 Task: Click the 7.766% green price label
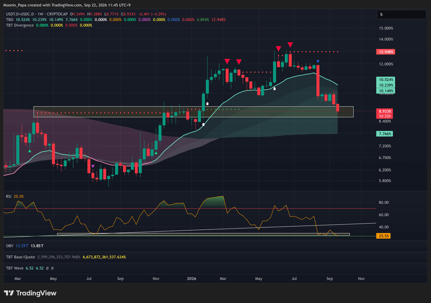(384, 134)
